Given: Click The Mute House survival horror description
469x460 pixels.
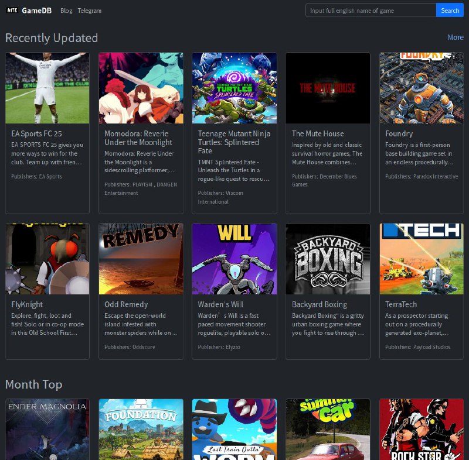Looking at the screenshot, I should [x=327, y=153].
